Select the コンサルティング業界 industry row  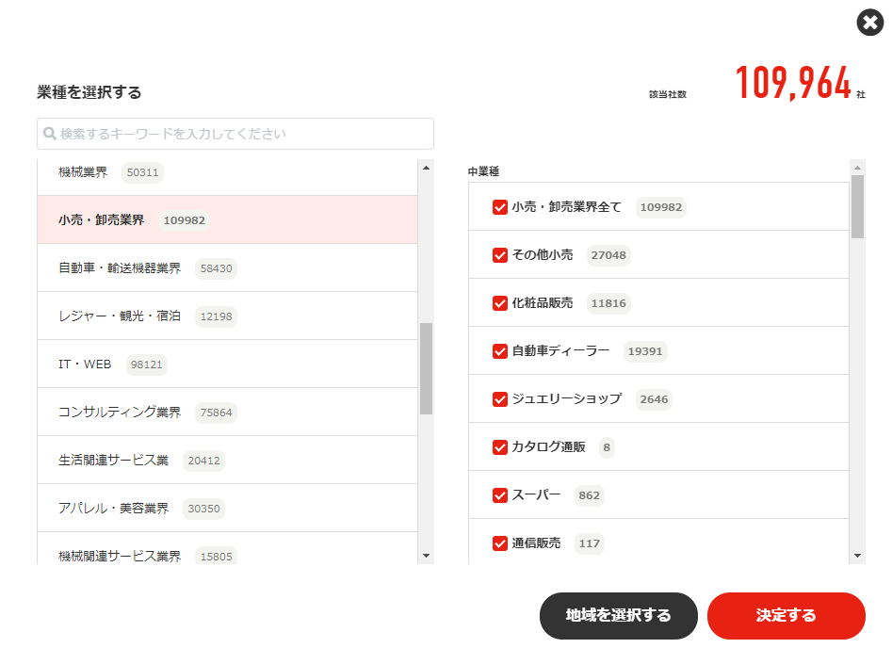[228, 412]
